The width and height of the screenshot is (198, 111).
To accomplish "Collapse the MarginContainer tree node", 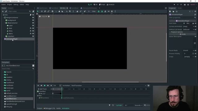I will click(3, 18).
